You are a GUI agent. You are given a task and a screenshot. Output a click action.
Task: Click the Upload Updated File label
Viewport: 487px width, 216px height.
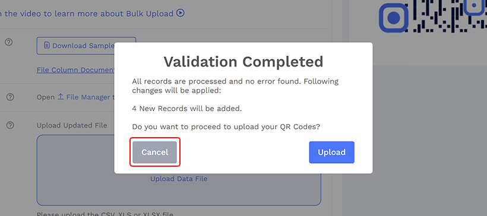[x=72, y=125]
